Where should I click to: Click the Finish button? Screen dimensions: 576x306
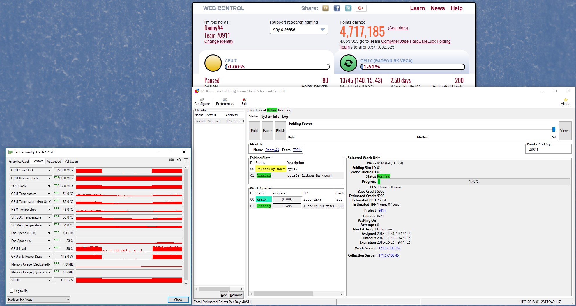click(280, 131)
